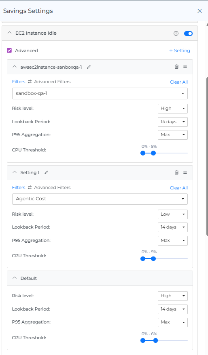Delete Setting 1 with trash icon
Viewport: 208px width, 355px height.
click(176, 172)
